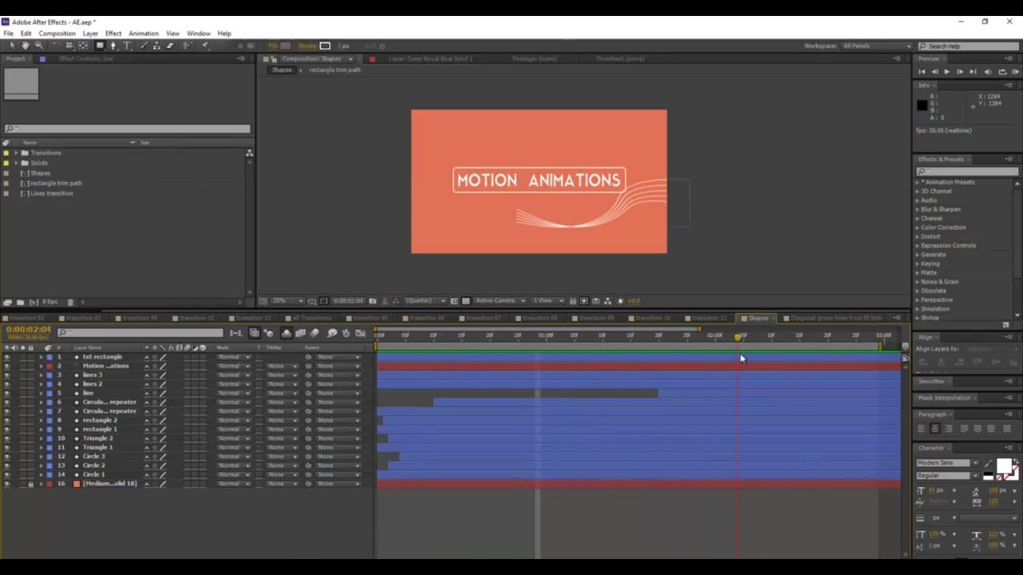
Task: Expand Circle 2 layer properties
Action: pos(41,466)
